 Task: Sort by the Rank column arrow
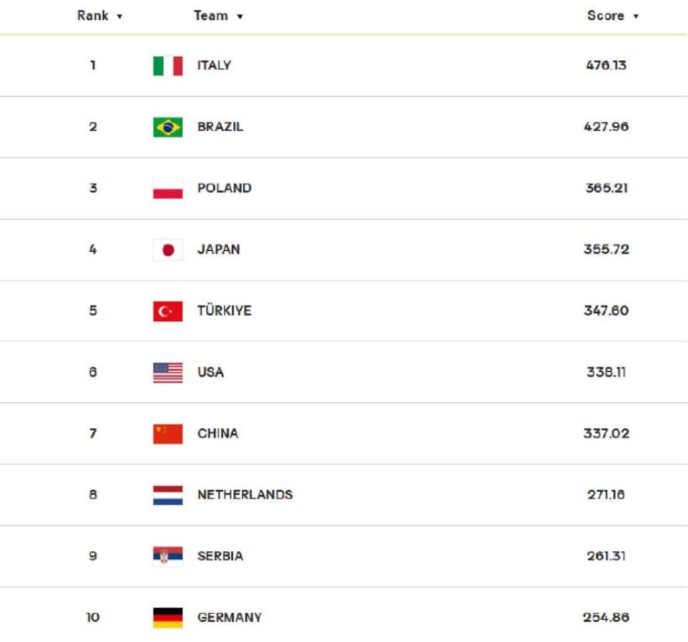[120, 16]
